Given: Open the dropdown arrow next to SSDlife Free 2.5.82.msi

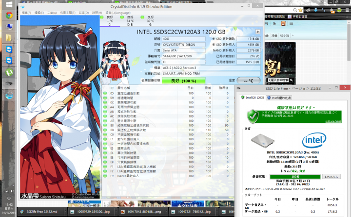Looking at the screenshot, I should [x=66, y=212].
